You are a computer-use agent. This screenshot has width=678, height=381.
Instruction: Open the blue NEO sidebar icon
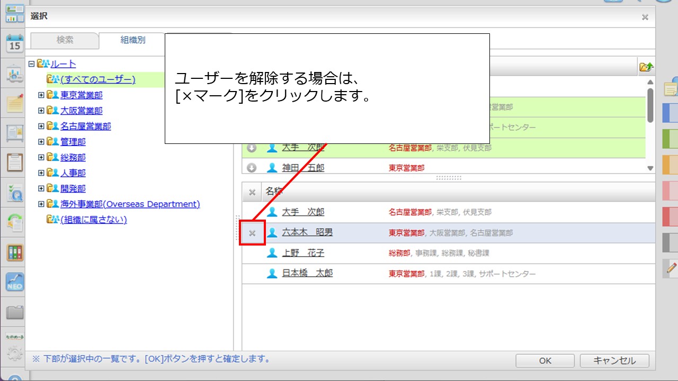pyautogui.click(x=15, y=282)
